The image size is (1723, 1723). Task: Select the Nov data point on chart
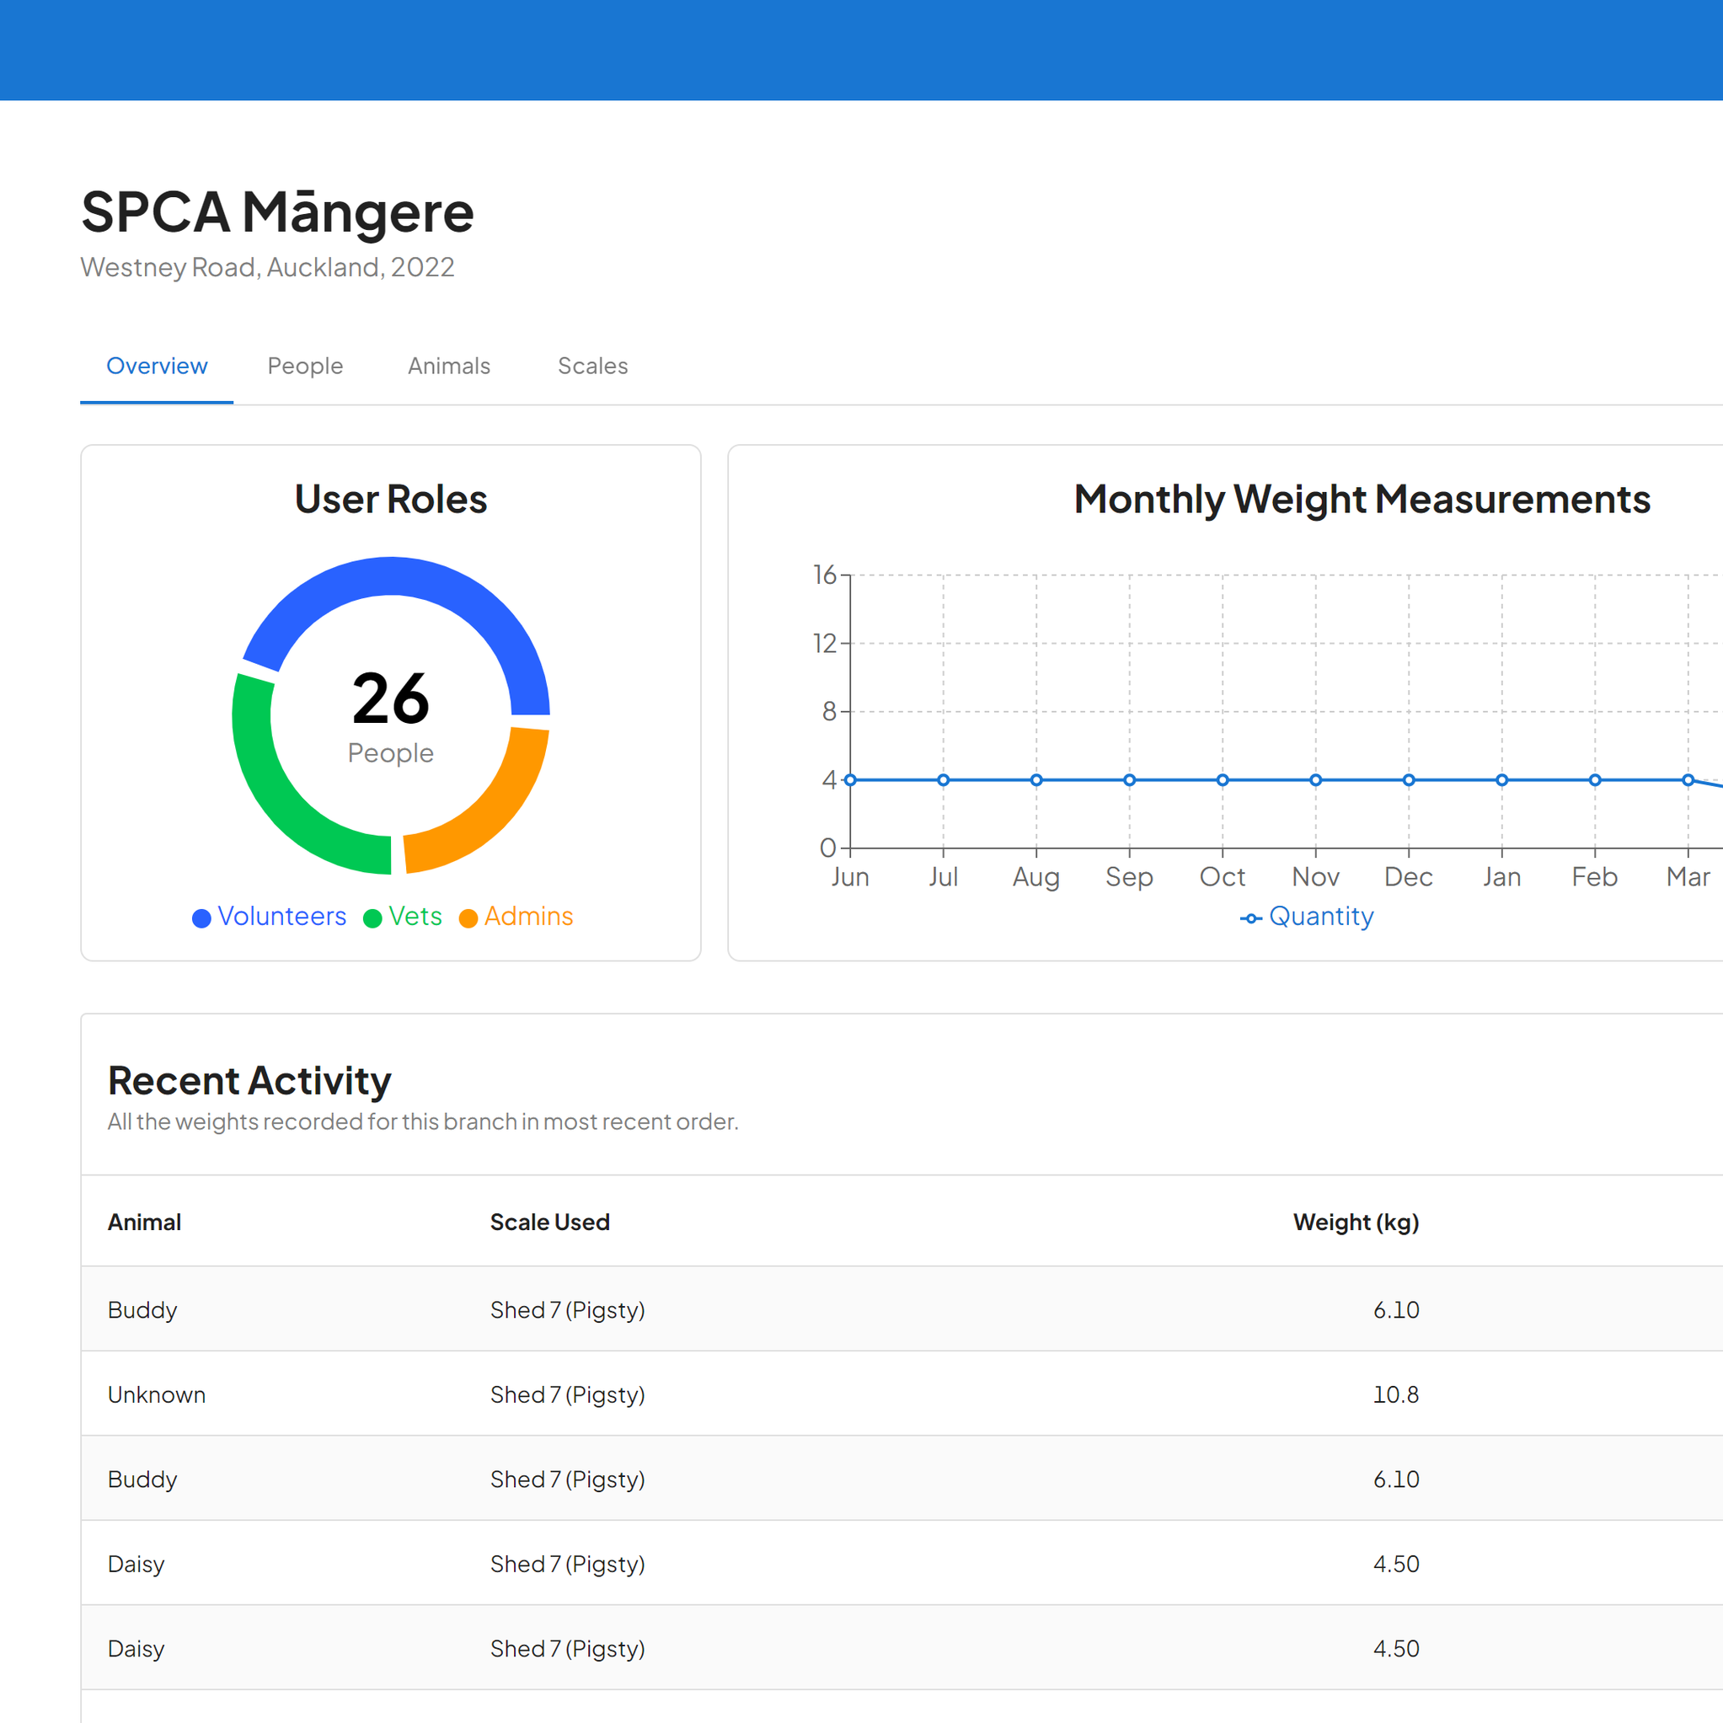tap(1315, 780)
